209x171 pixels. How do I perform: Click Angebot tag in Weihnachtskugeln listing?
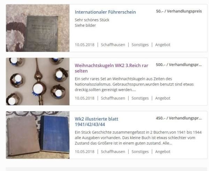tap(163, 98)
